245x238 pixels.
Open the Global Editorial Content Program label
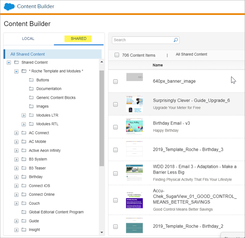pos(56,212)
